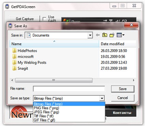This screenshot has height=126, width=145.
Task: Create a new folder
Action: click(112, 35)
